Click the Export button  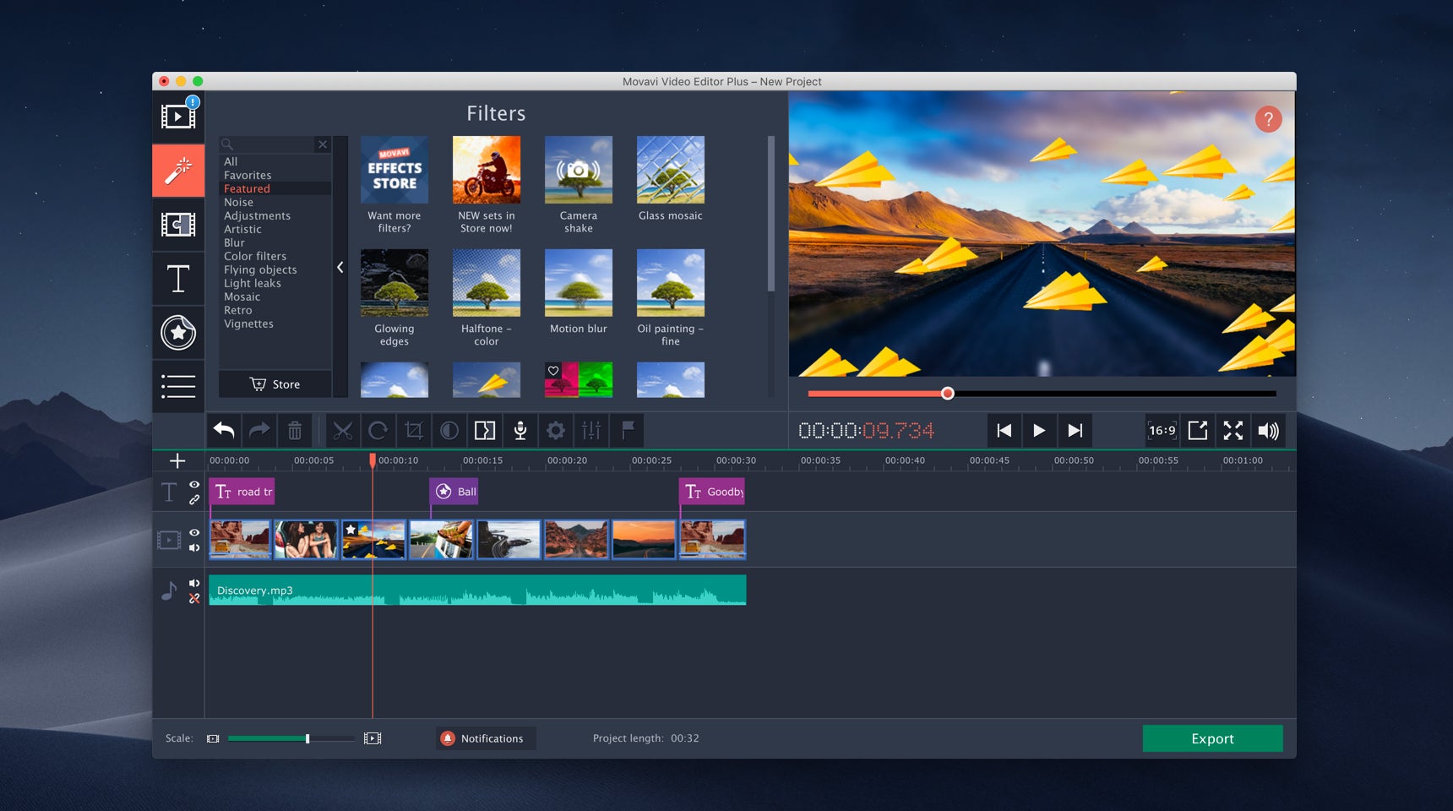click(1212, 738)
